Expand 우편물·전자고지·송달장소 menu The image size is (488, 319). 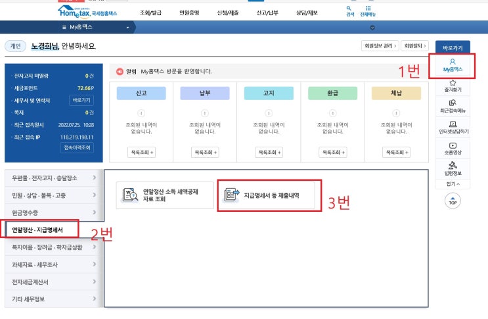click(54, 178)
